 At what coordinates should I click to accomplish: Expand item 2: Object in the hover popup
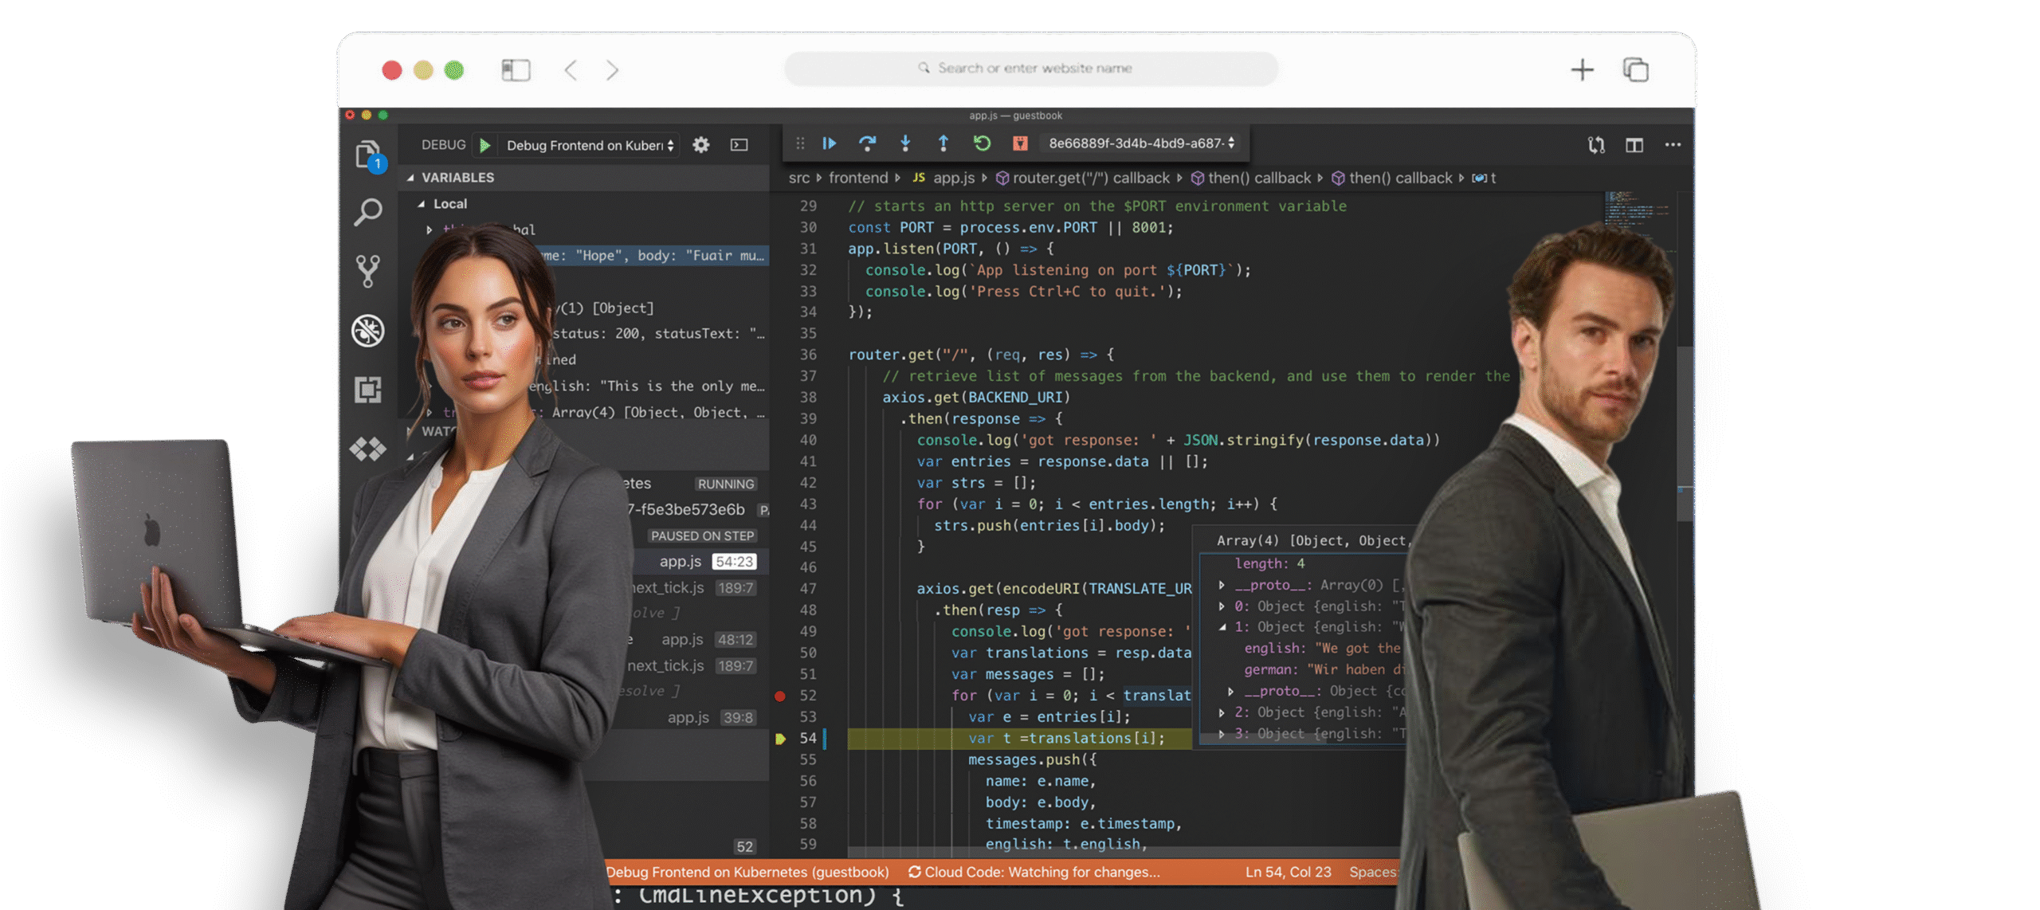1222,712
